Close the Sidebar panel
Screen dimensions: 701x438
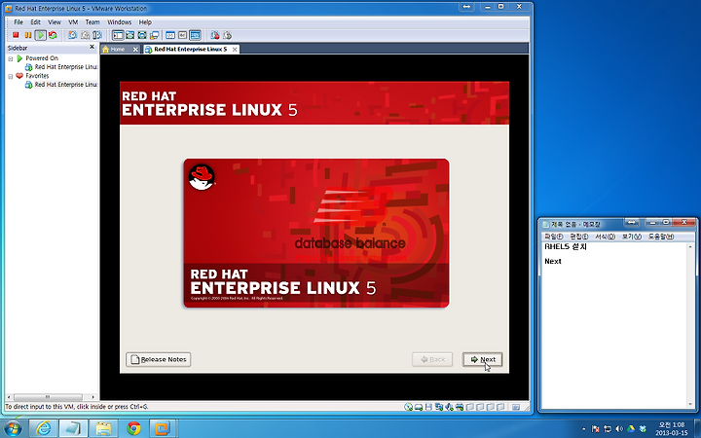click(x=92, y=47)
